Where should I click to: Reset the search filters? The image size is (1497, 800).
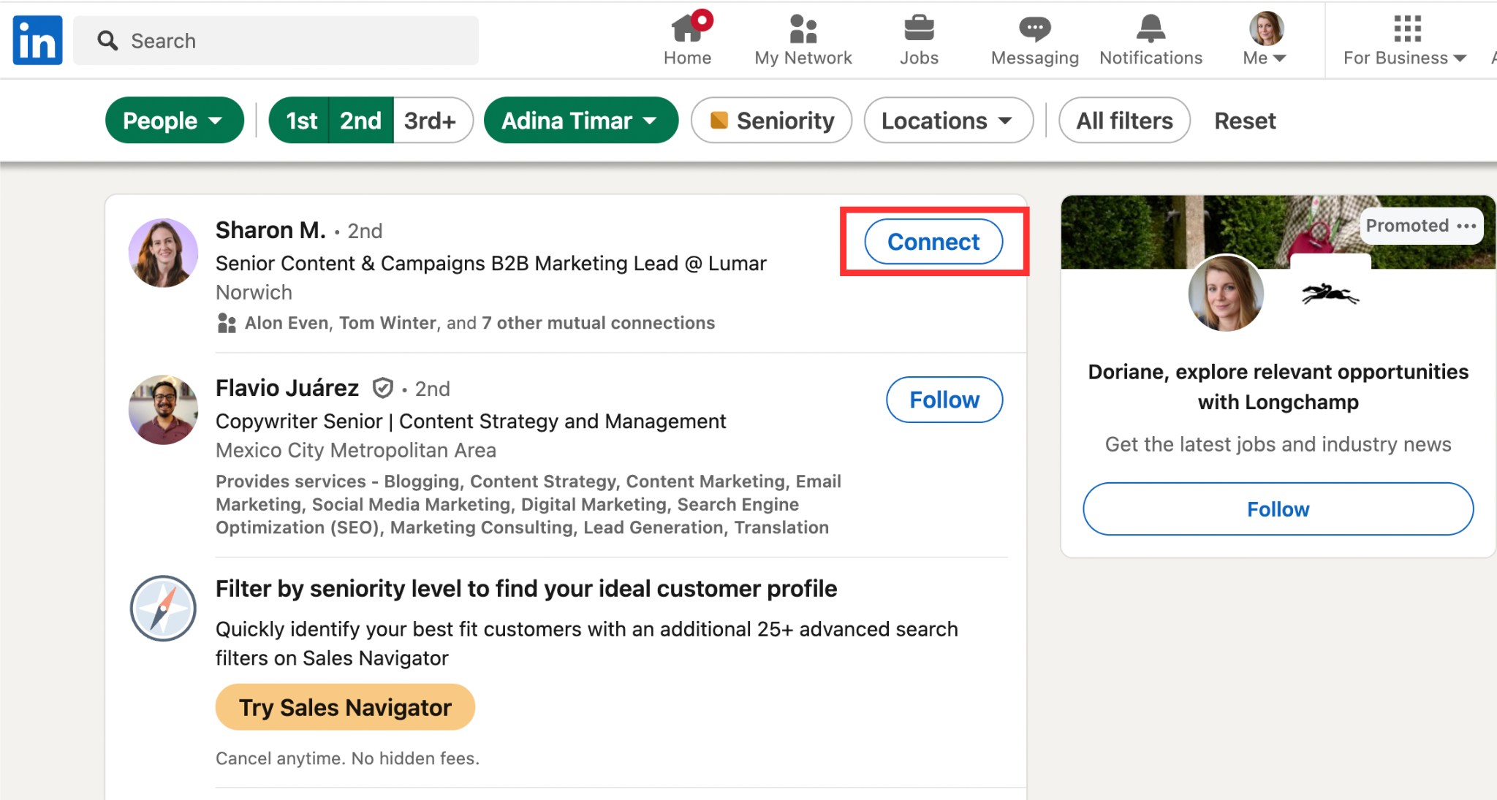click(1245, 121)
